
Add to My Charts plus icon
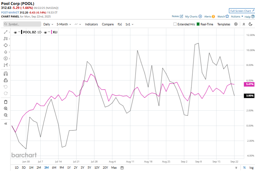click(200, 16)
